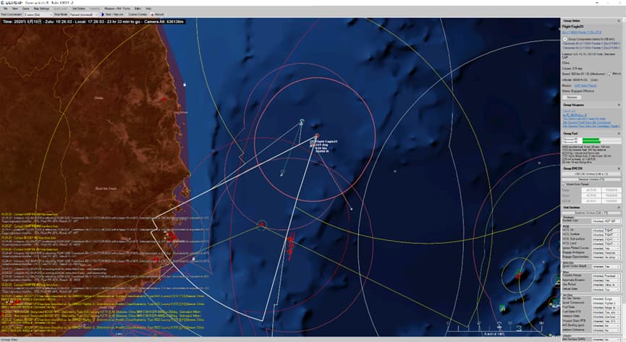626x342 pixels.
Task: Click the Record toolbar button
Action: (x=158, y=14)
